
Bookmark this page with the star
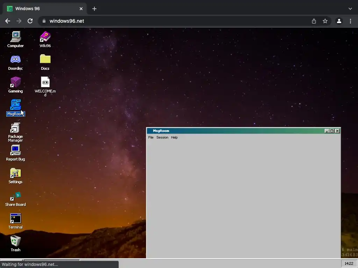325,21
